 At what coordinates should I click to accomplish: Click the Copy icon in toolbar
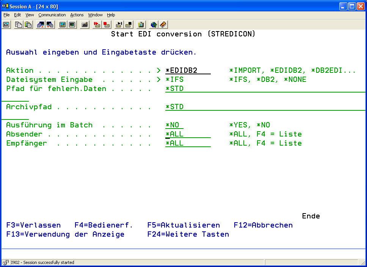click(19, 25)
